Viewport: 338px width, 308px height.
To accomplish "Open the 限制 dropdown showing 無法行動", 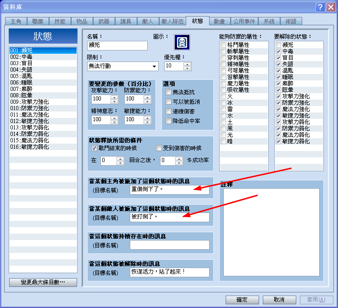I will pos(122,66).
